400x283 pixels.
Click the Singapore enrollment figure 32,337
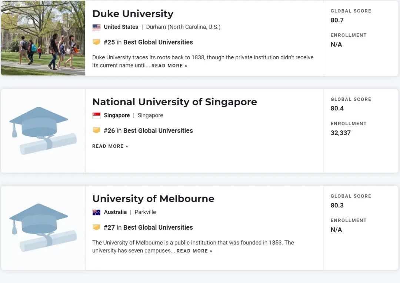340,133
